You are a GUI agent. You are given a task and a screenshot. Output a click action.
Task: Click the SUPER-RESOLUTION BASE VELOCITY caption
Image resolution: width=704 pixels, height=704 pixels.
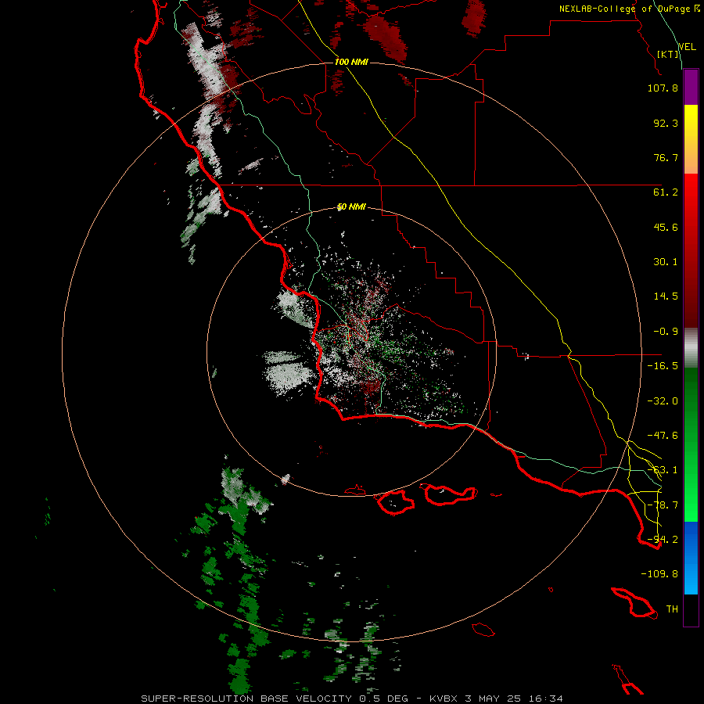click(x=246, y=699)
